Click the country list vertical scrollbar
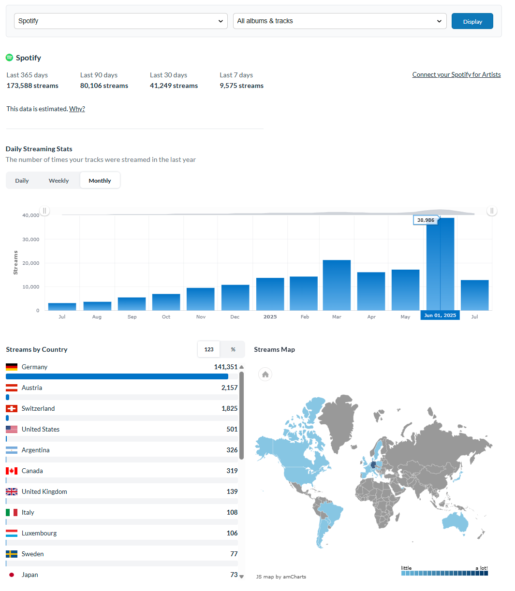515x591 pixels. (x=242, y=416)
